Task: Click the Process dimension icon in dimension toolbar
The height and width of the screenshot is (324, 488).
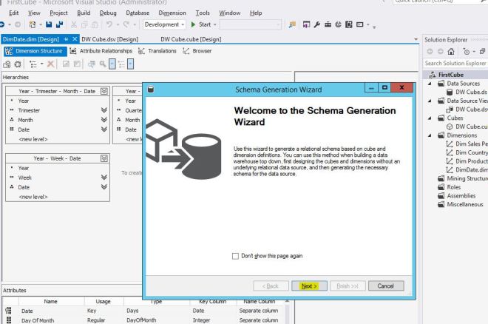Action: click(7, 64)
